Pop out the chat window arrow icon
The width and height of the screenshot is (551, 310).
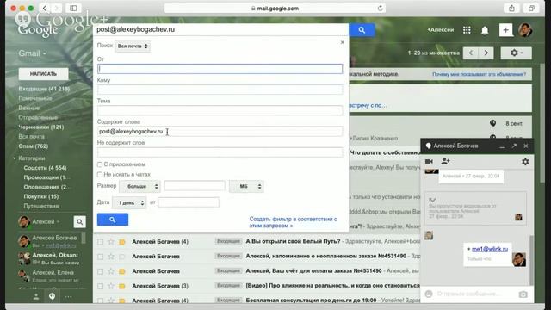(514, 146)
